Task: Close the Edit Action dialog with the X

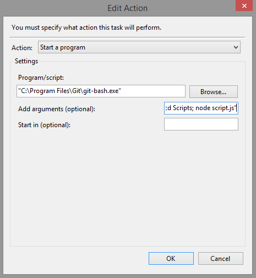Action: click(x=244, y=6)
